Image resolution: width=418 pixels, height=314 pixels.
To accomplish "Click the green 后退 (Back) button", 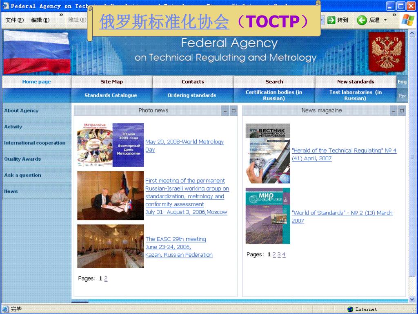I will click(x=362, y=20).
